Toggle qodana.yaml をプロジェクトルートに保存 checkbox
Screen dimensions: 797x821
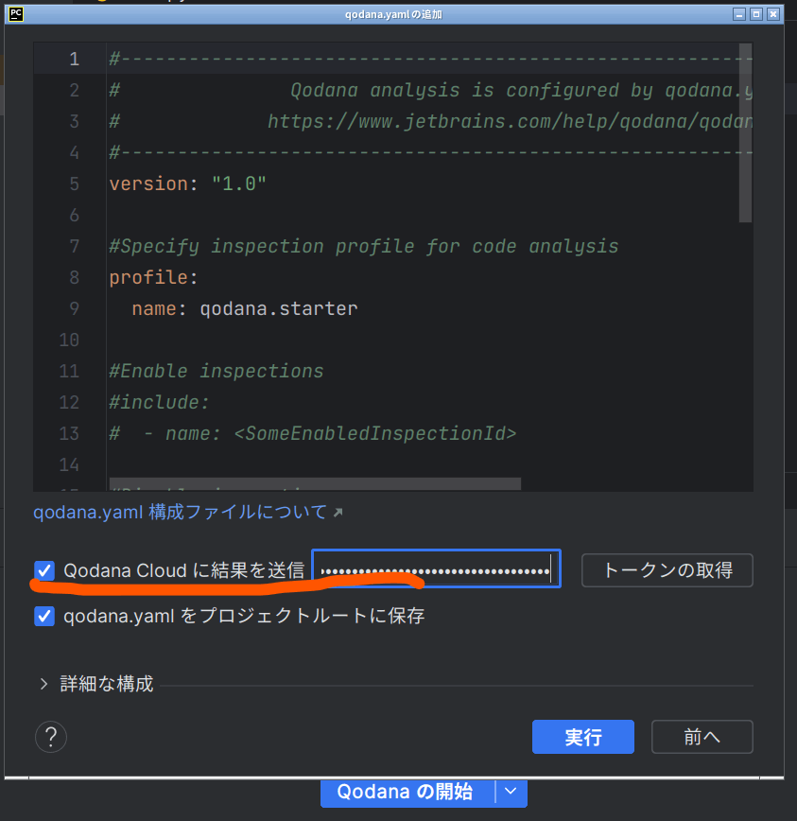point(44,616)
